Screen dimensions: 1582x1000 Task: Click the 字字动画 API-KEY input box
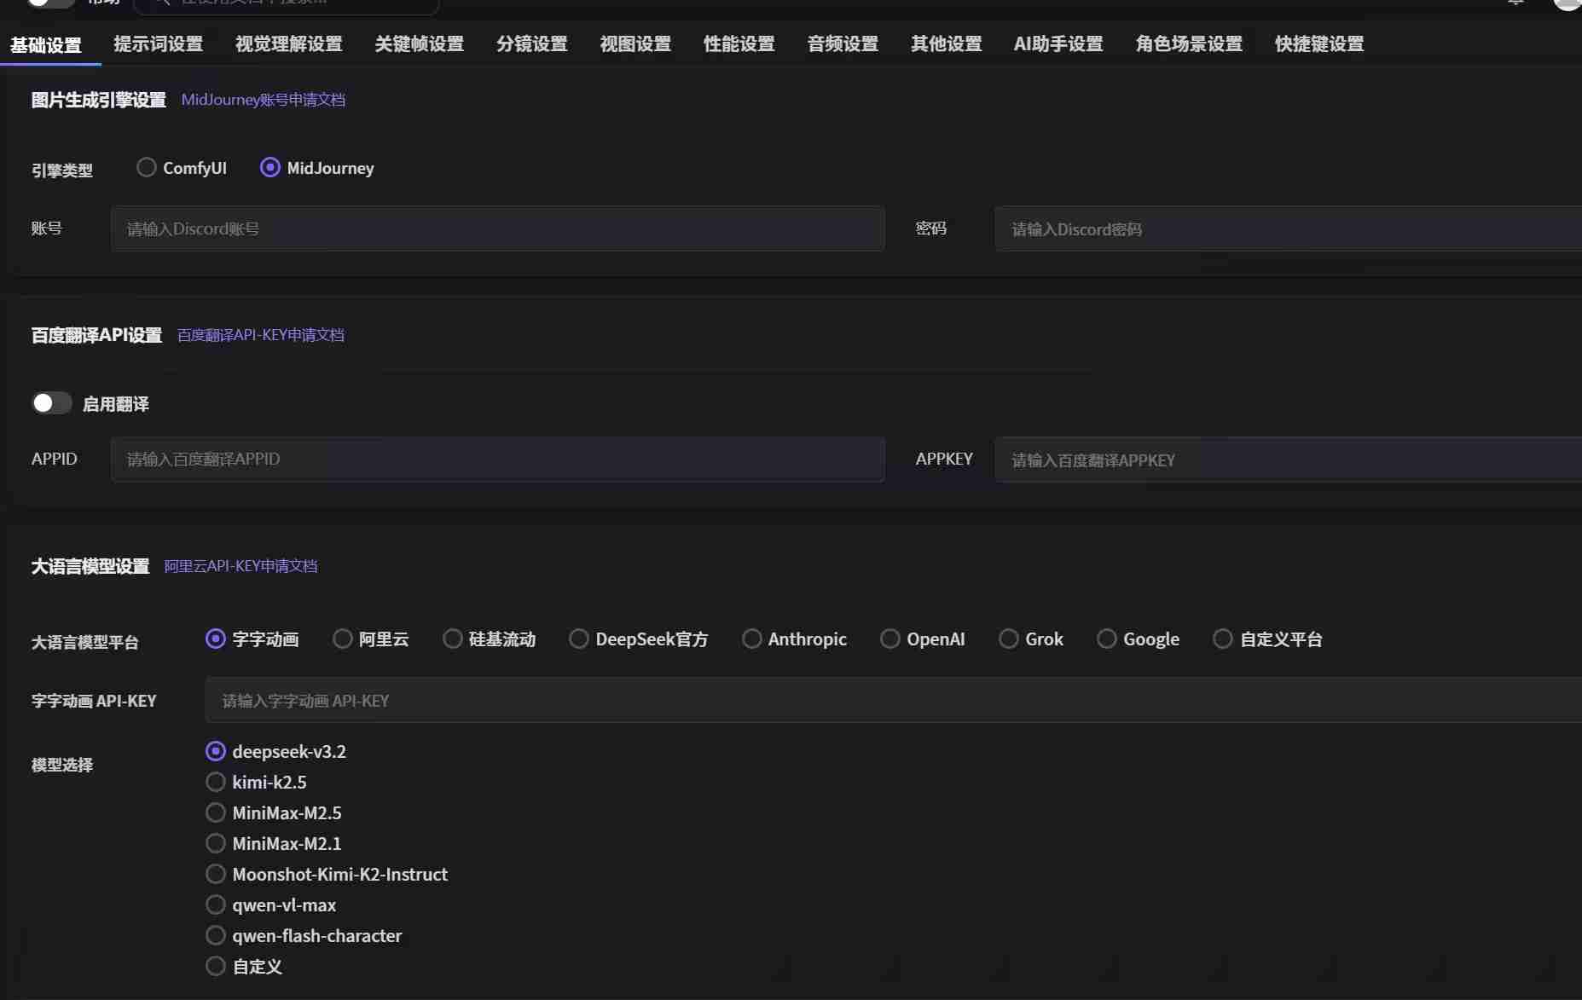pyautogui.click(x=891, y=701)
